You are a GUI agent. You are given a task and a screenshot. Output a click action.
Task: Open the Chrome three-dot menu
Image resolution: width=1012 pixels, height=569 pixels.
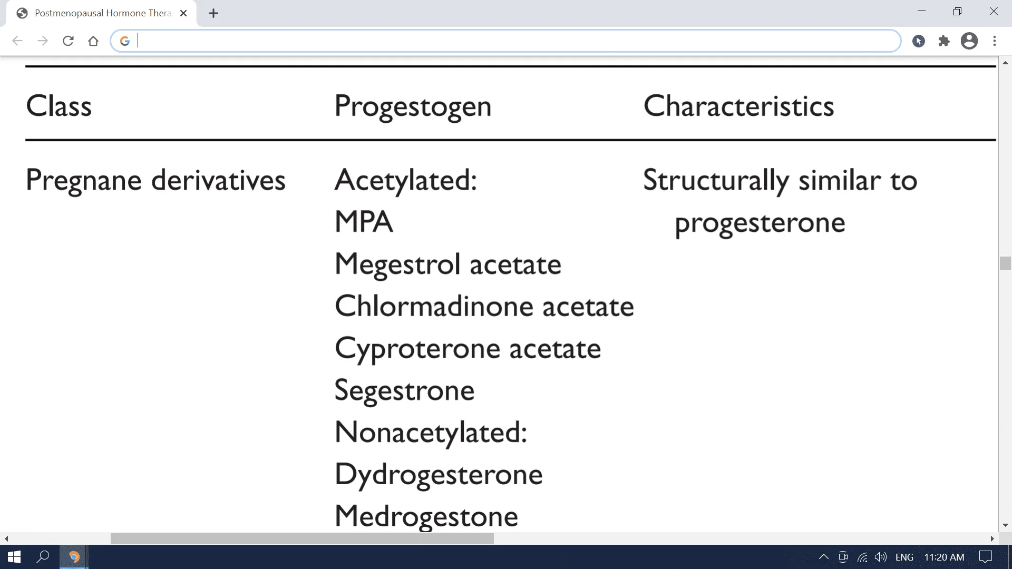[995, 41]
